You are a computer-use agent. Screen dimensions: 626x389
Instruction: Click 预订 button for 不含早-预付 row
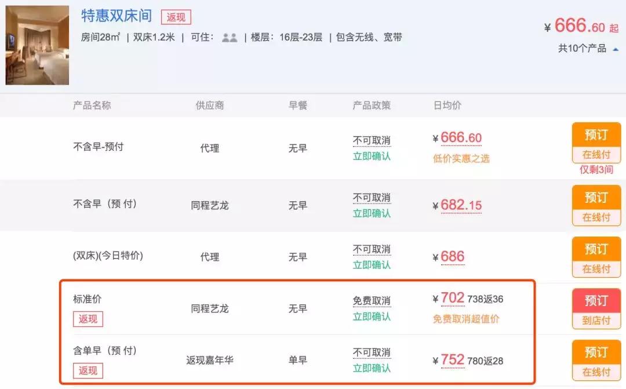596,134
